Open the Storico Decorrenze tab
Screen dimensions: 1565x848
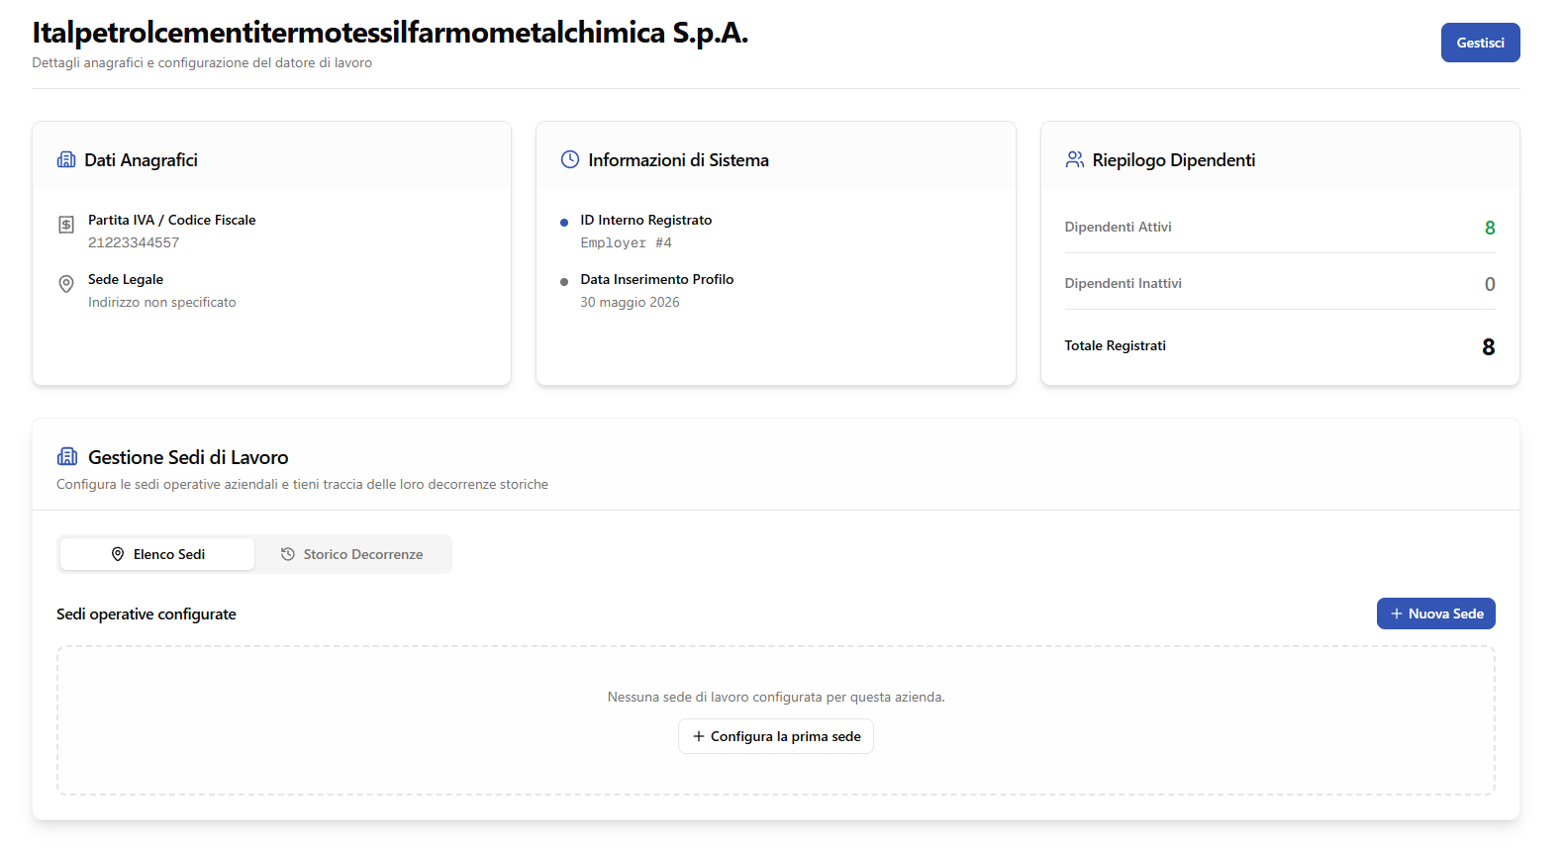(351, 554)
